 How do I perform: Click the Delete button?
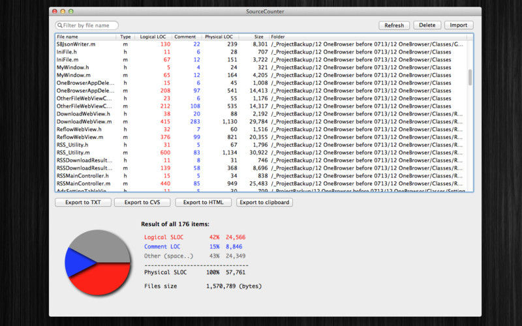click(x=427, y=25)
